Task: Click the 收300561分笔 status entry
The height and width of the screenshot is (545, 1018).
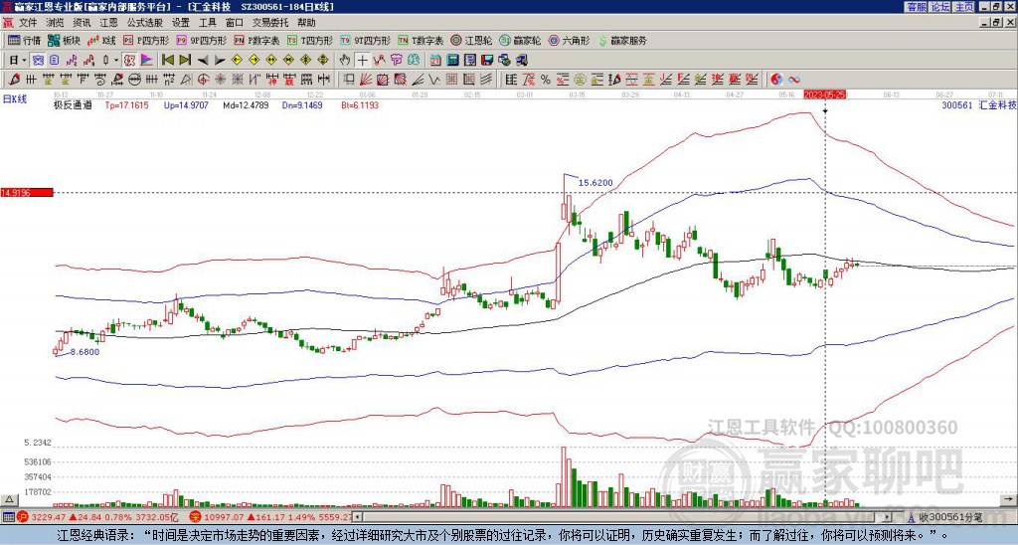Action: 946,517
